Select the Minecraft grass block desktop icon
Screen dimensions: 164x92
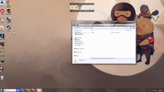coord(2,62)
